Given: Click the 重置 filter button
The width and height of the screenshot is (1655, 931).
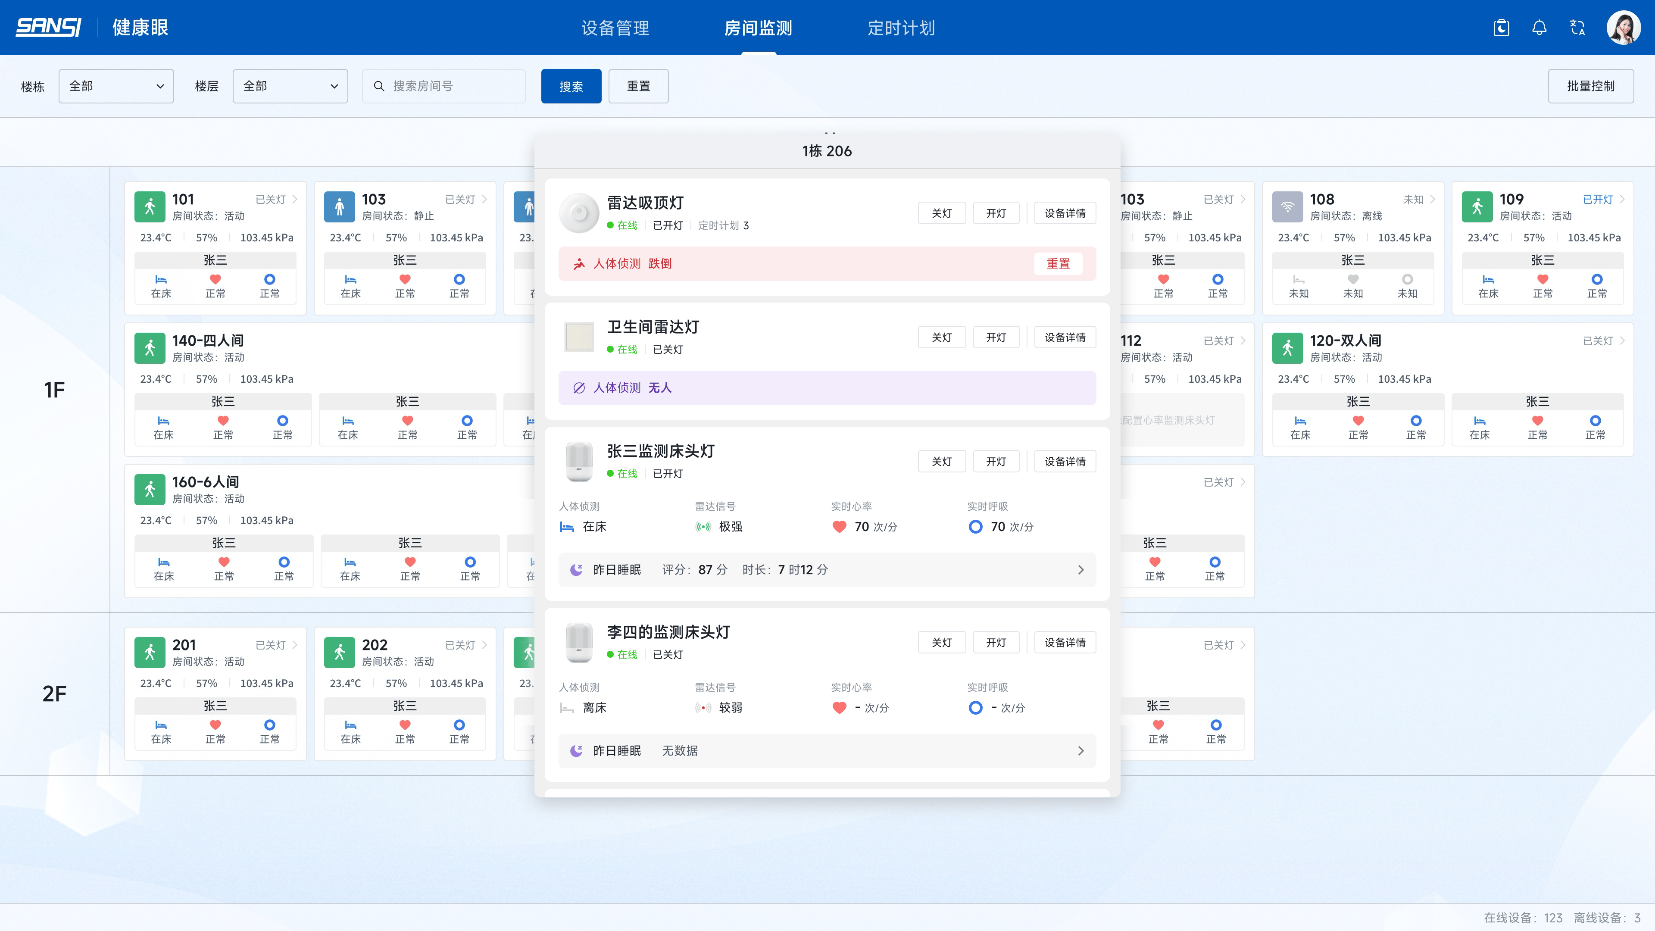Looking at the screenshot, I should tap(639, 86).
